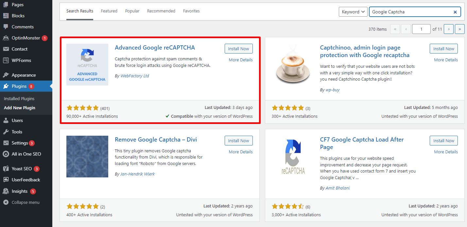Open CF7 Google Captcha Load After Page title

tap(362, 143)
